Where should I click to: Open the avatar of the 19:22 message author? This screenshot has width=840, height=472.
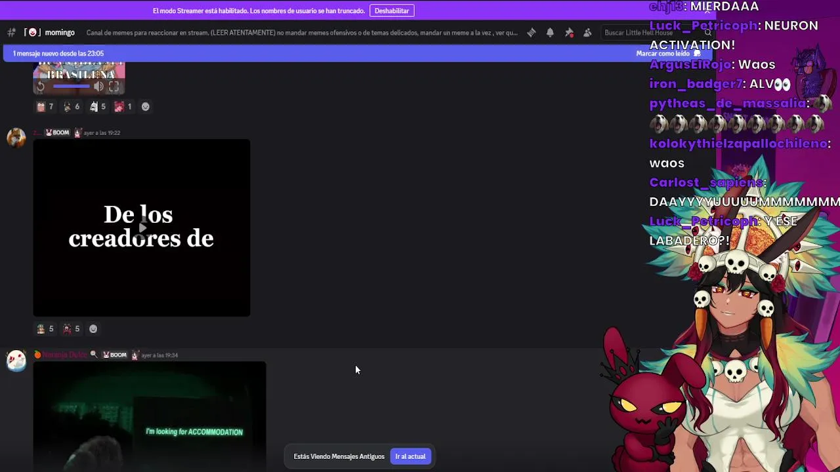(x=16, y=138)
